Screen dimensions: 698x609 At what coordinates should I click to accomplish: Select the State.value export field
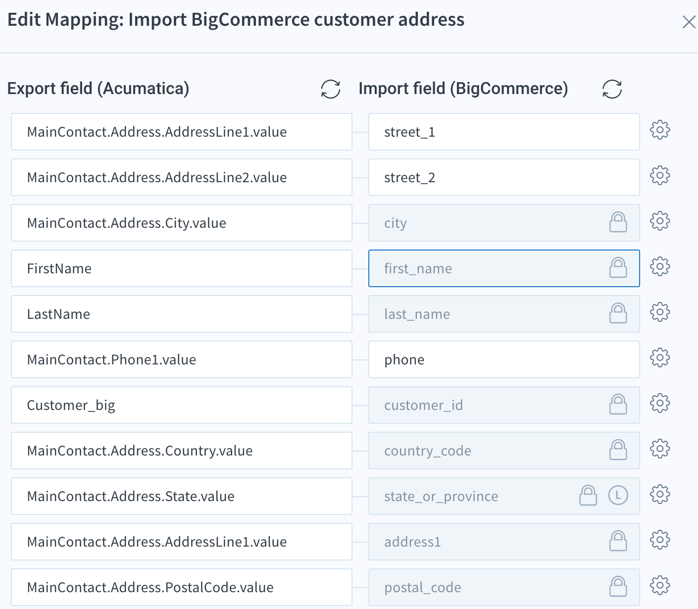point(182,496)
